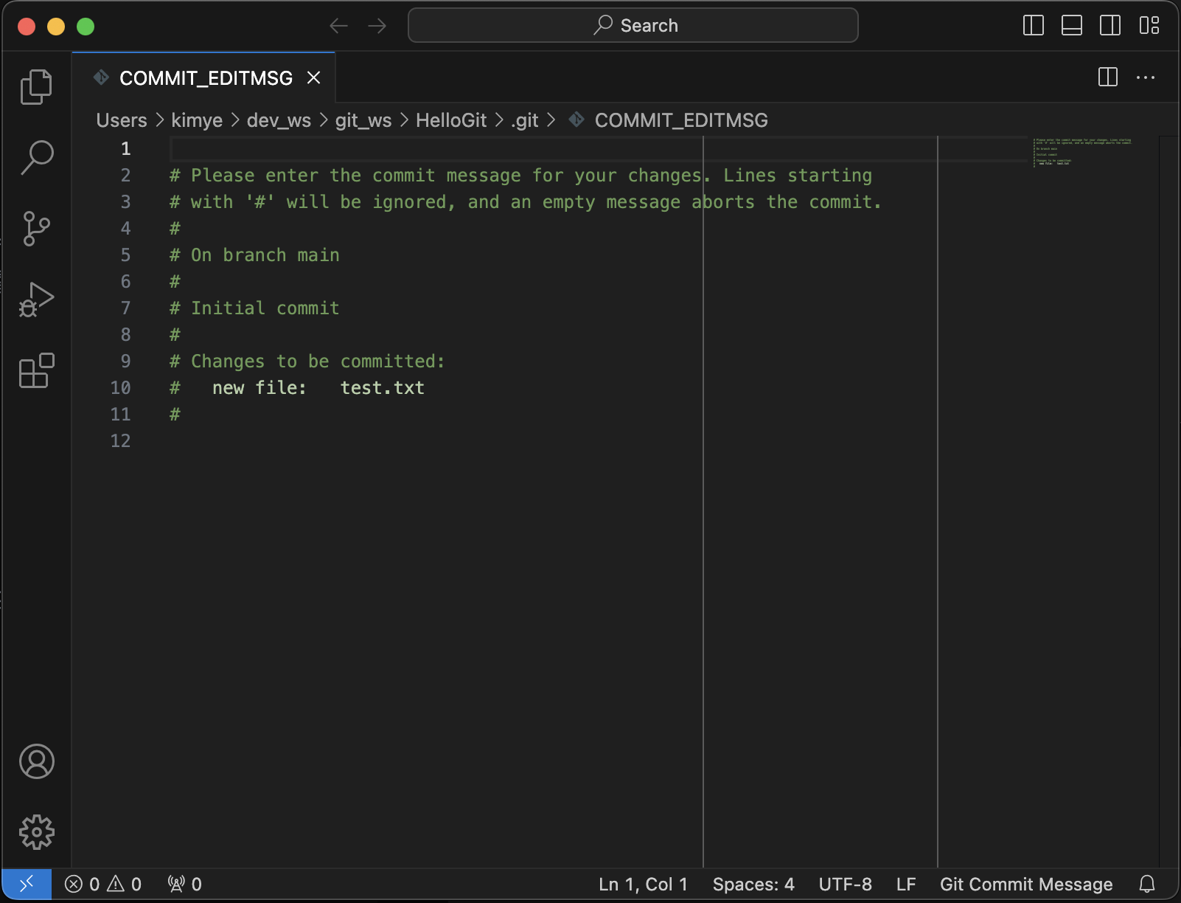The height and width of the screenshot is (903, 1181).
Task: Open the Customize Layout menu
Action: point(1149,26)
